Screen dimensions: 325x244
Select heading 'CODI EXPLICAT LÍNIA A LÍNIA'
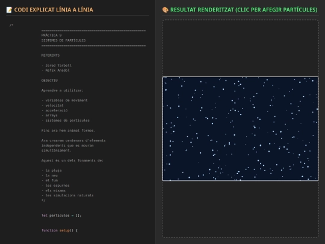click(54, 10)
